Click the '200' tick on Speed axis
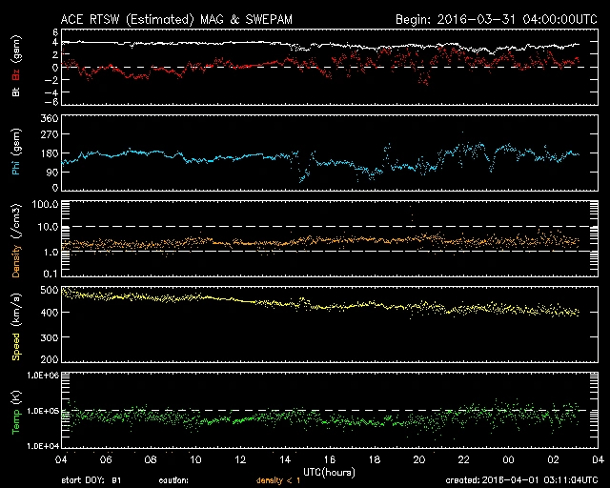This screenshot has width=610, height=488. tap(49, 358)
